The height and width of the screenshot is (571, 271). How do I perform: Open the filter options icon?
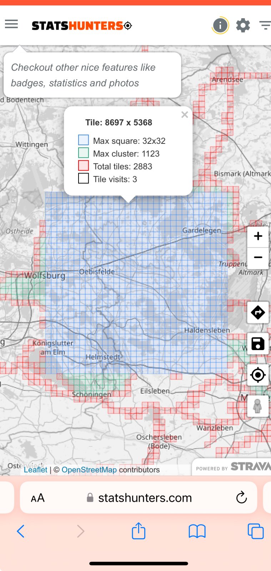pos(265,25)
